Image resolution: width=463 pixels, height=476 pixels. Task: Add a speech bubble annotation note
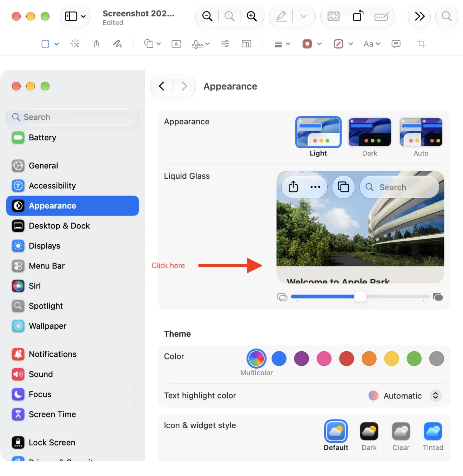pyautogui.click(x=396, y=44)
